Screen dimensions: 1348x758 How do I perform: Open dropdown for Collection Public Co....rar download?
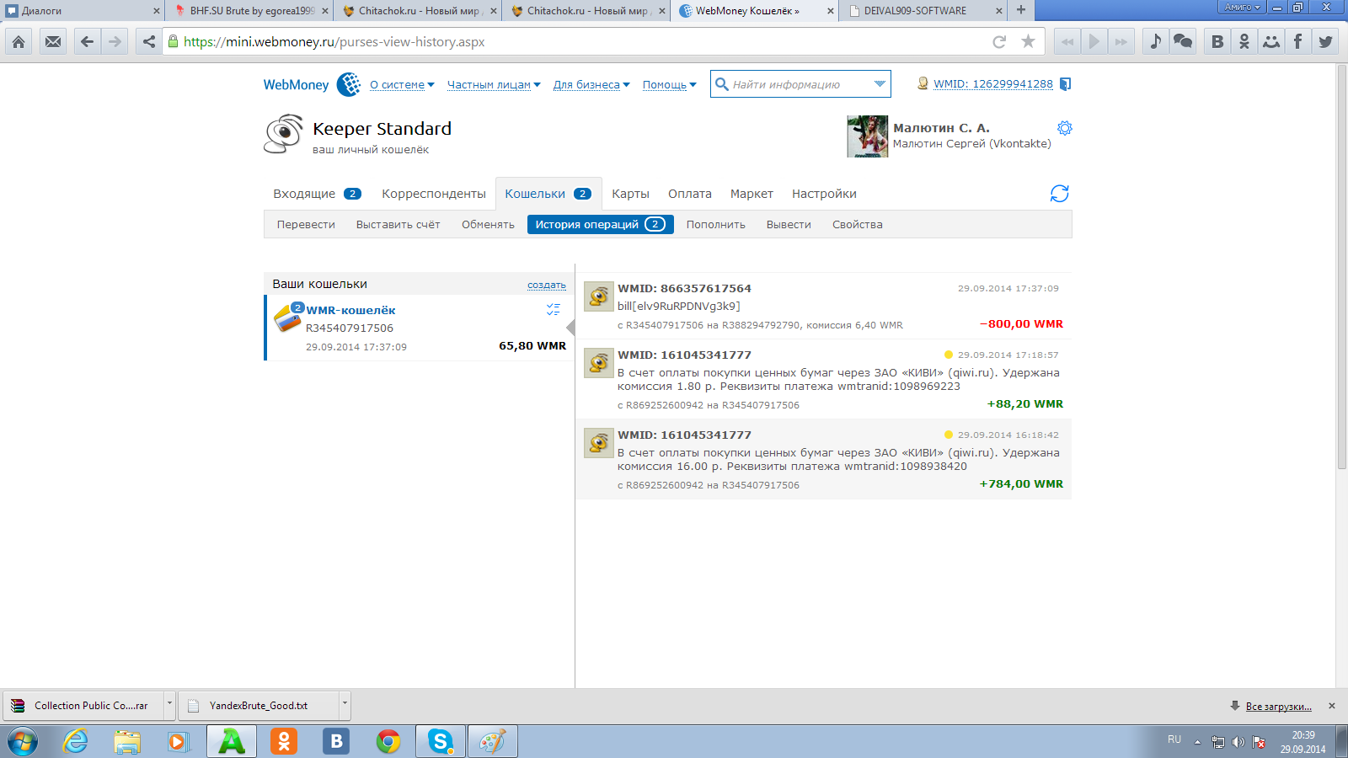click(169, 705)
